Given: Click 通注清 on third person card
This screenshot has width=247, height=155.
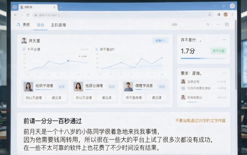Looking at the screenshot, I should tap(157, 97).
